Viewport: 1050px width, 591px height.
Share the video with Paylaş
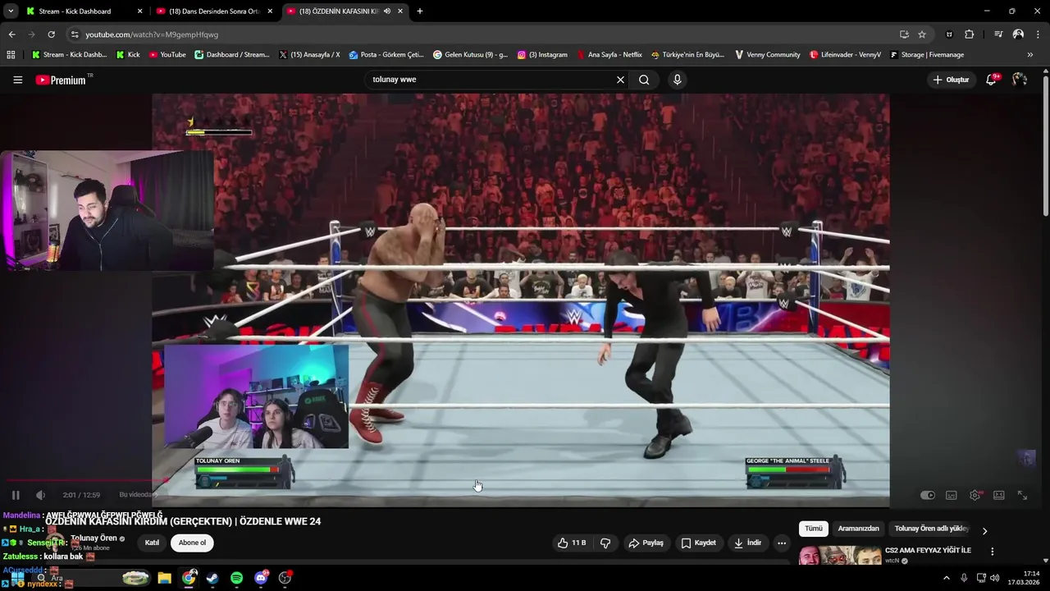point(646,543)
